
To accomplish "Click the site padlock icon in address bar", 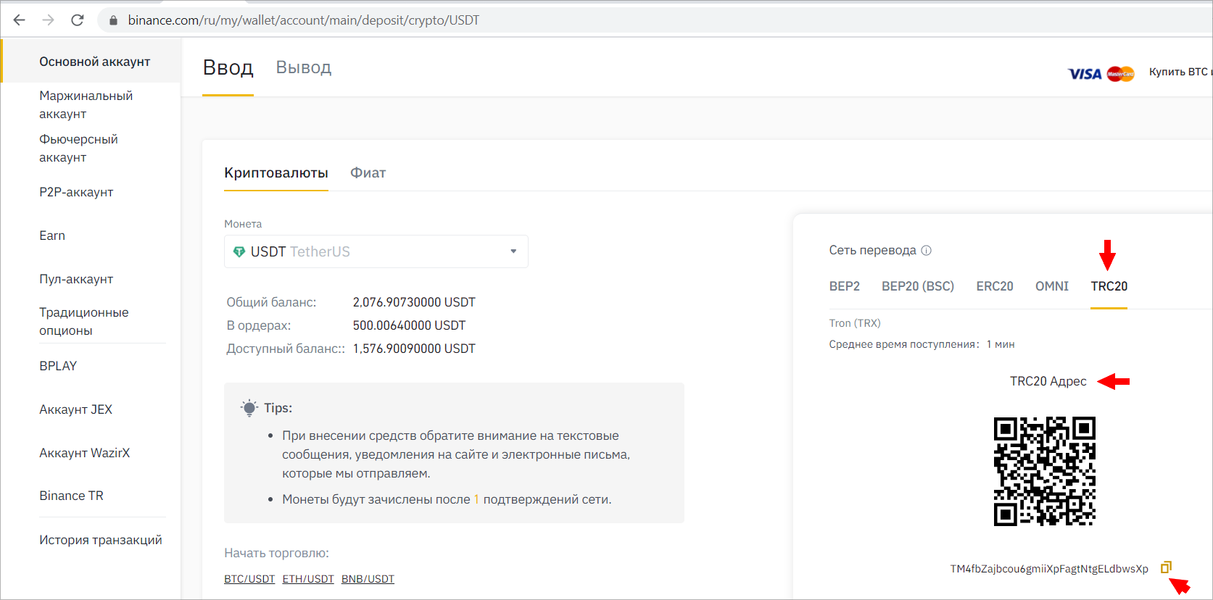I will pos(113,20).
